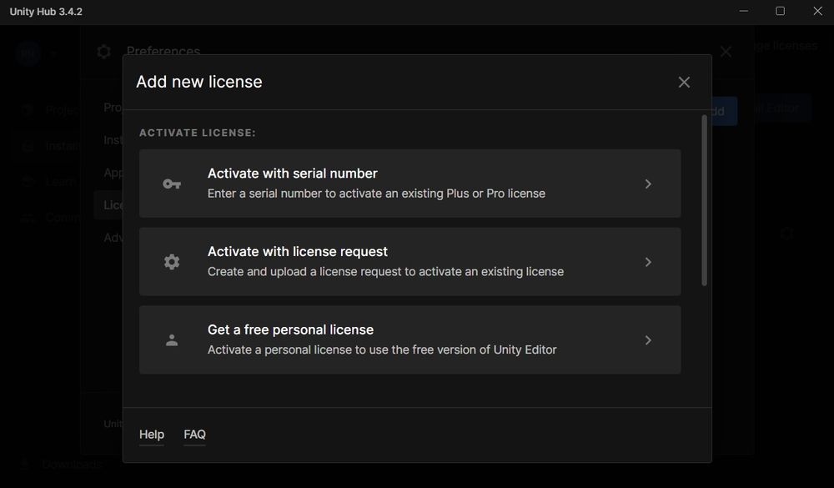Open the FAQ link in the dialog footer

coord(194,434)
